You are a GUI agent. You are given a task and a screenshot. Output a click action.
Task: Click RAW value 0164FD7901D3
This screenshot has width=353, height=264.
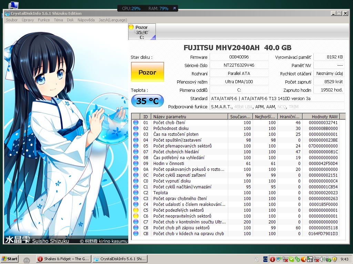tap(323, 233)
